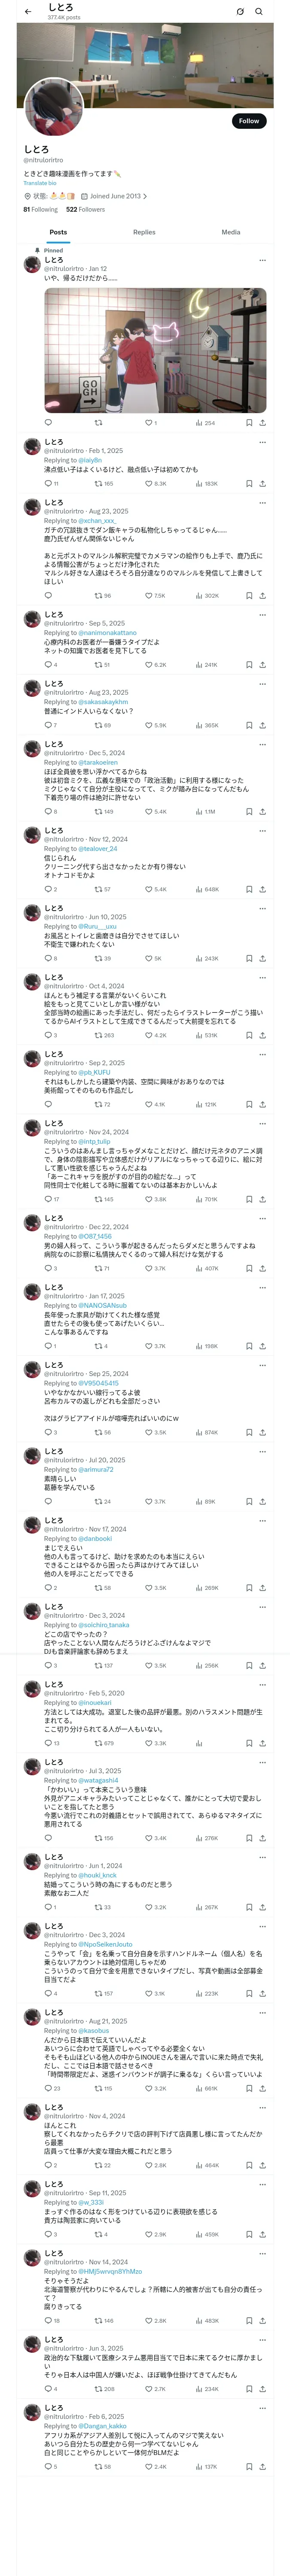This screenshot has height=2576, width=290.
Task: Click the search icon in header
Action: click(259, 12)
